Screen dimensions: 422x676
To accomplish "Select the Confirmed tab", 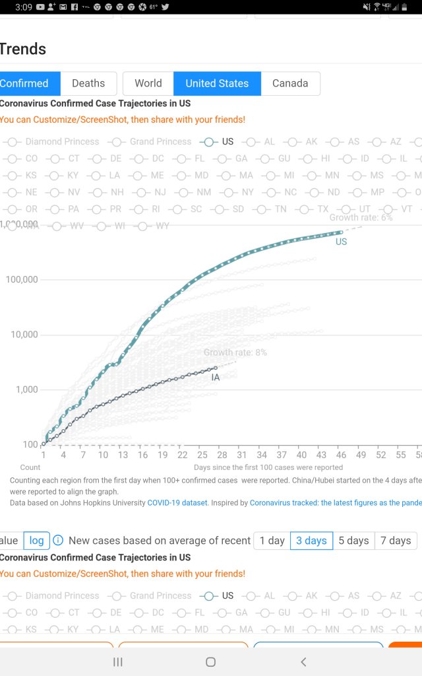I will pyautogui.click(x=25, y=83).
